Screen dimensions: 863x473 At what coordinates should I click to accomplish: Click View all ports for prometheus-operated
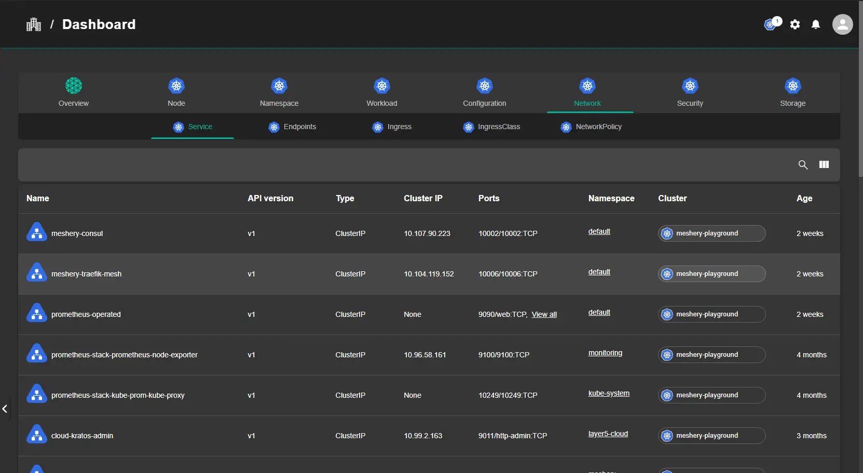(544, 314)
